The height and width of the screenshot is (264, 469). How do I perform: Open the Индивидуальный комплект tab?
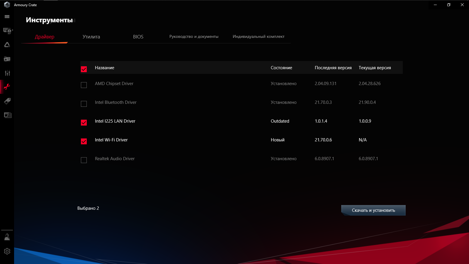(259, 37)
